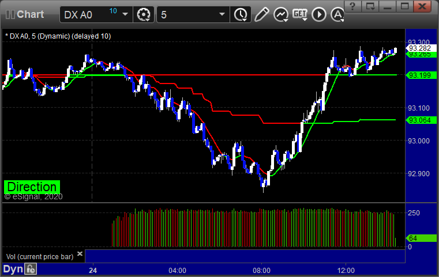Close the Vol study pane with X

[x=80, y=254]
